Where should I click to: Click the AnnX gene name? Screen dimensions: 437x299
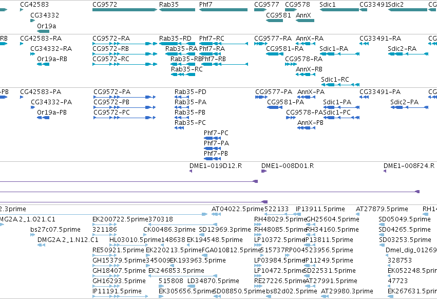point(303,15)
